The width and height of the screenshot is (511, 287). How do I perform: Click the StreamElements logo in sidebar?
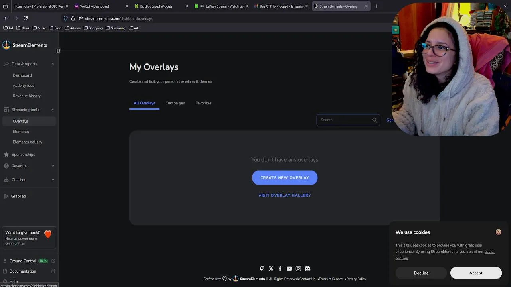pyautogui.click(x=24, y=45)
